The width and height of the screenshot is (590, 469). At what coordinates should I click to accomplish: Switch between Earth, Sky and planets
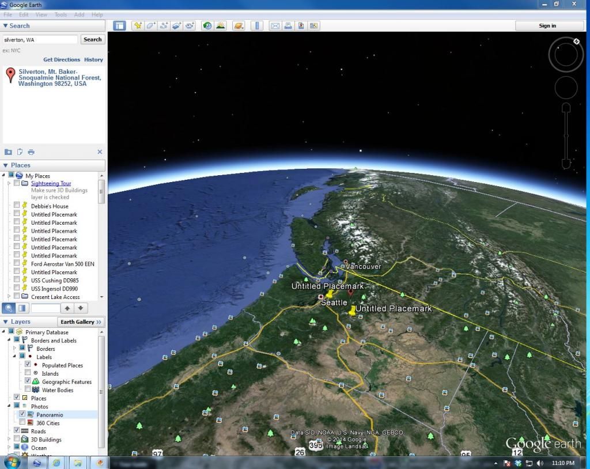(239, 25)
